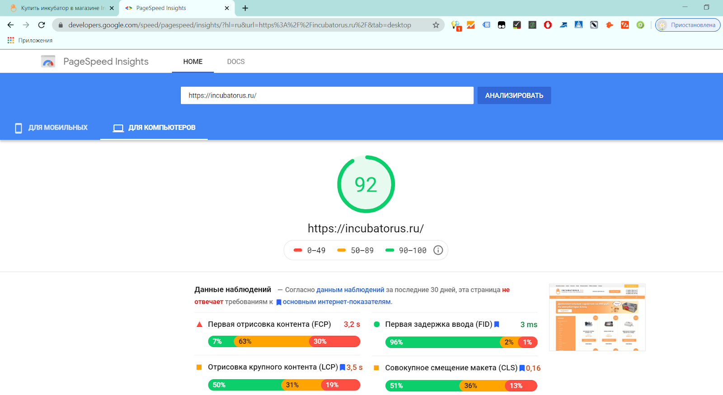The width and height of the screenshot is (723, 395).
Task: Click the browser forward arrow
Action: (x=26, y=25)
